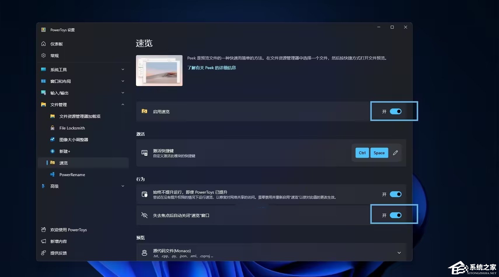Click the Behavior (行为) section heading
The width and height of the screenshot is (499, 277).
(x=140, y=179)
